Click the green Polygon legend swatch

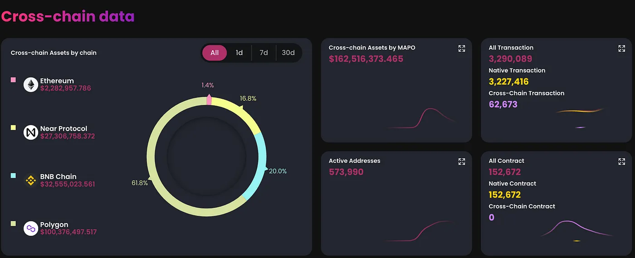click(x=13, y=224)
